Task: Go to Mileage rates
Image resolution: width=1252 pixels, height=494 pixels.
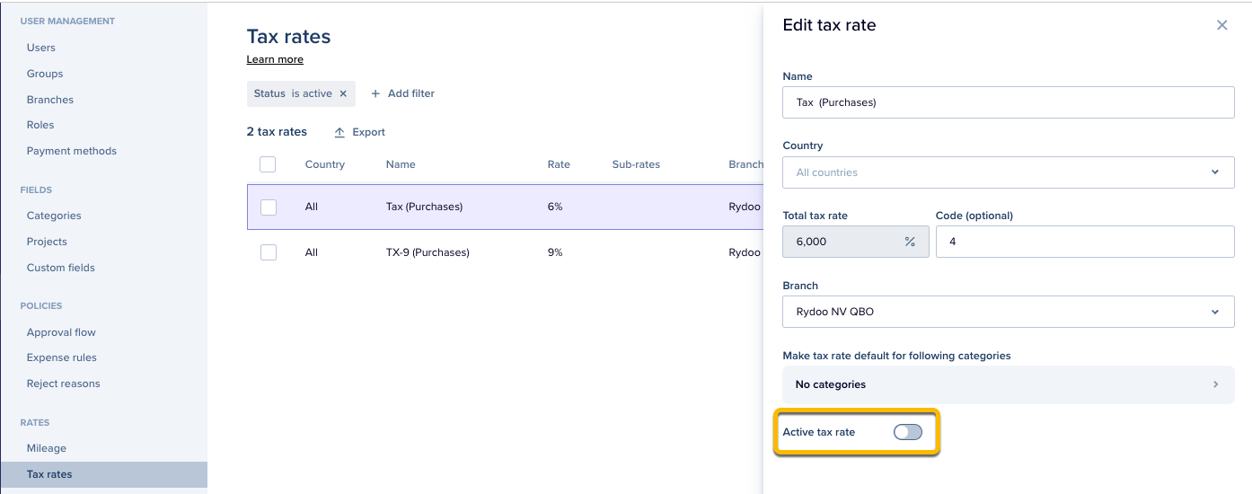Action: [x=47, y=448]
